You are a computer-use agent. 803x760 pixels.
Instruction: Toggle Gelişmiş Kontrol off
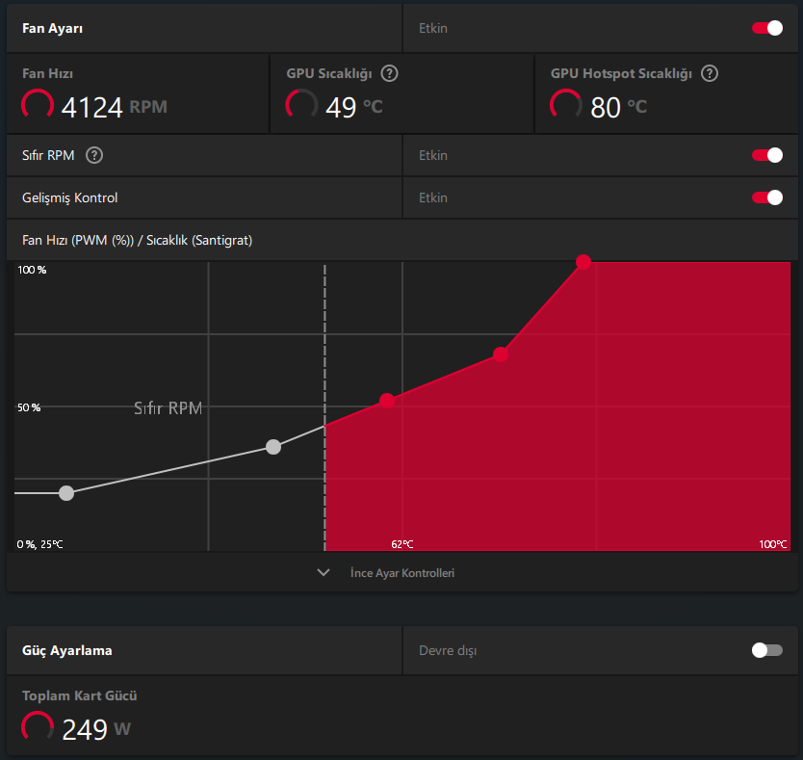coord(767,197)
